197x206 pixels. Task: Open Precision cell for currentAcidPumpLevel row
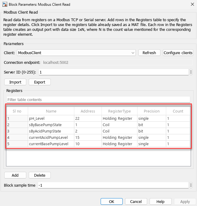(x=151, y=138)
